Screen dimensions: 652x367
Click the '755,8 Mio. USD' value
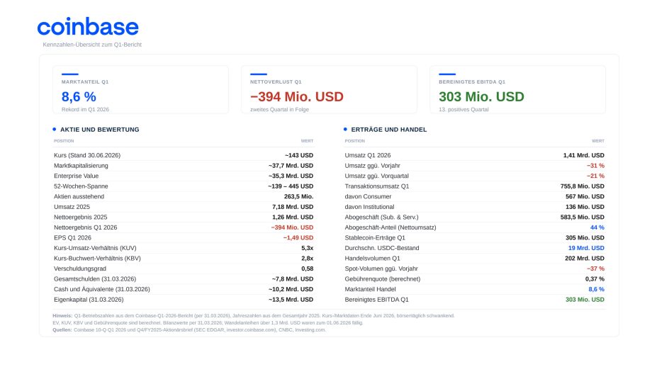click(583, 186)
